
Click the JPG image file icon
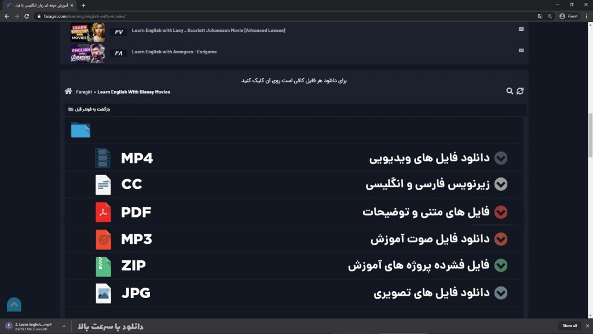point(103,293)
